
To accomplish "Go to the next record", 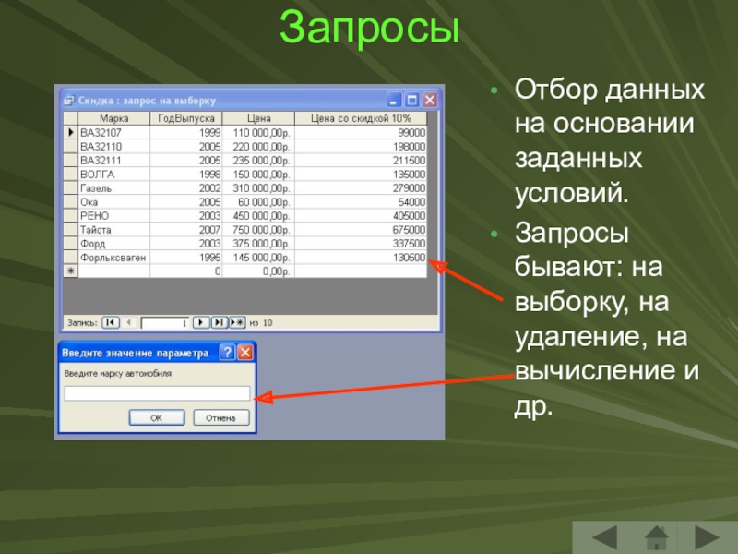I will point(201,322).
